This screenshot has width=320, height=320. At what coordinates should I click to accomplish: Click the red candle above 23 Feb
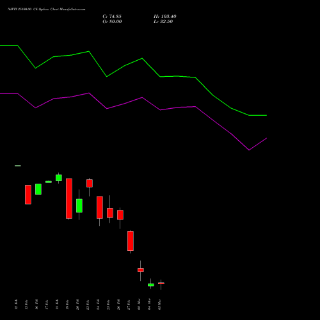tap(90, 183)
